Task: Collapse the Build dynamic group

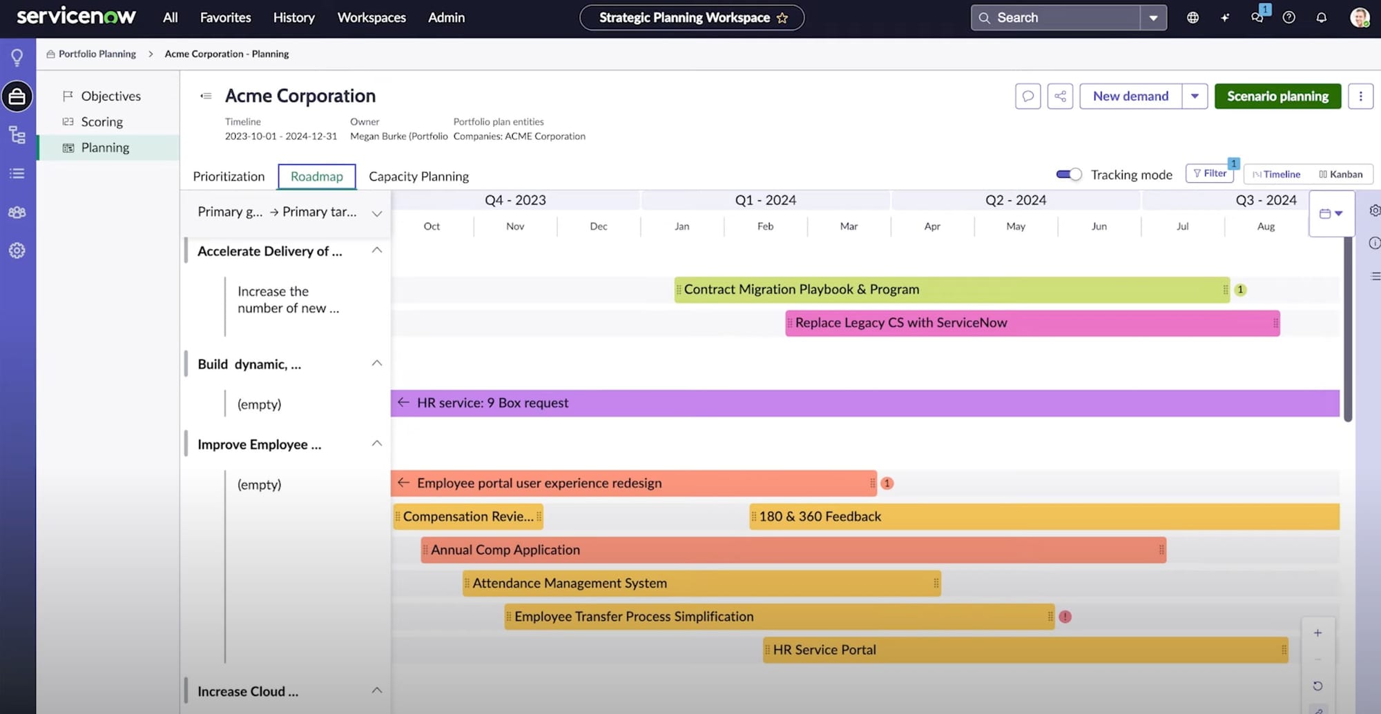Action: [377, 363]
